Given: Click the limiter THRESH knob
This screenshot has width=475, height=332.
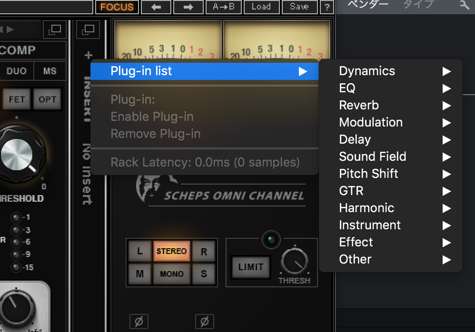Looking at the screenshot, I should [x=295, y=261].
